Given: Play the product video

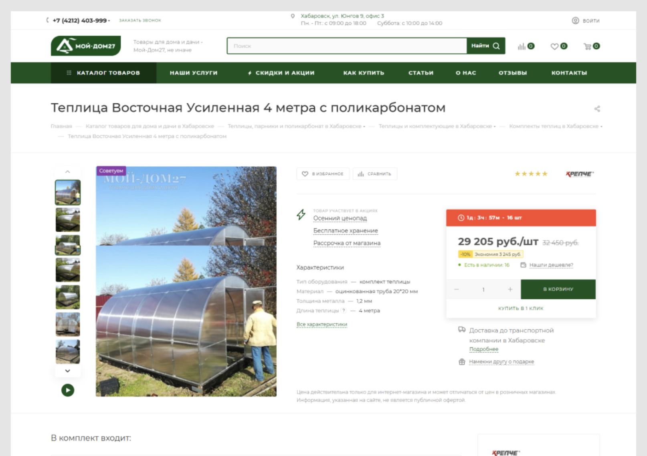Looking at the screenshot, I should [x=68, y=390].
